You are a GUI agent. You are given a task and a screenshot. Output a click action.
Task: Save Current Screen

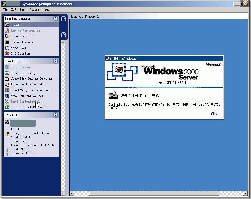(27, 96)
